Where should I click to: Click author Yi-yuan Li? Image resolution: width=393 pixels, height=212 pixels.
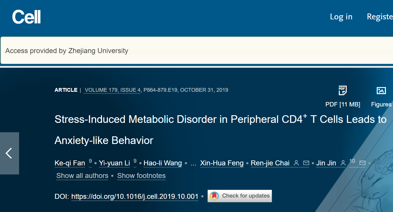pos(114,163)
